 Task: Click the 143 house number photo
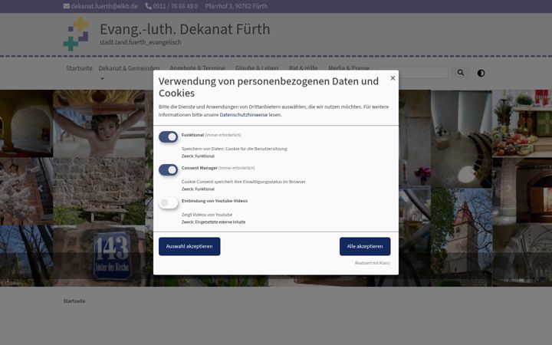pyautogui.click(x=112, y=255)
